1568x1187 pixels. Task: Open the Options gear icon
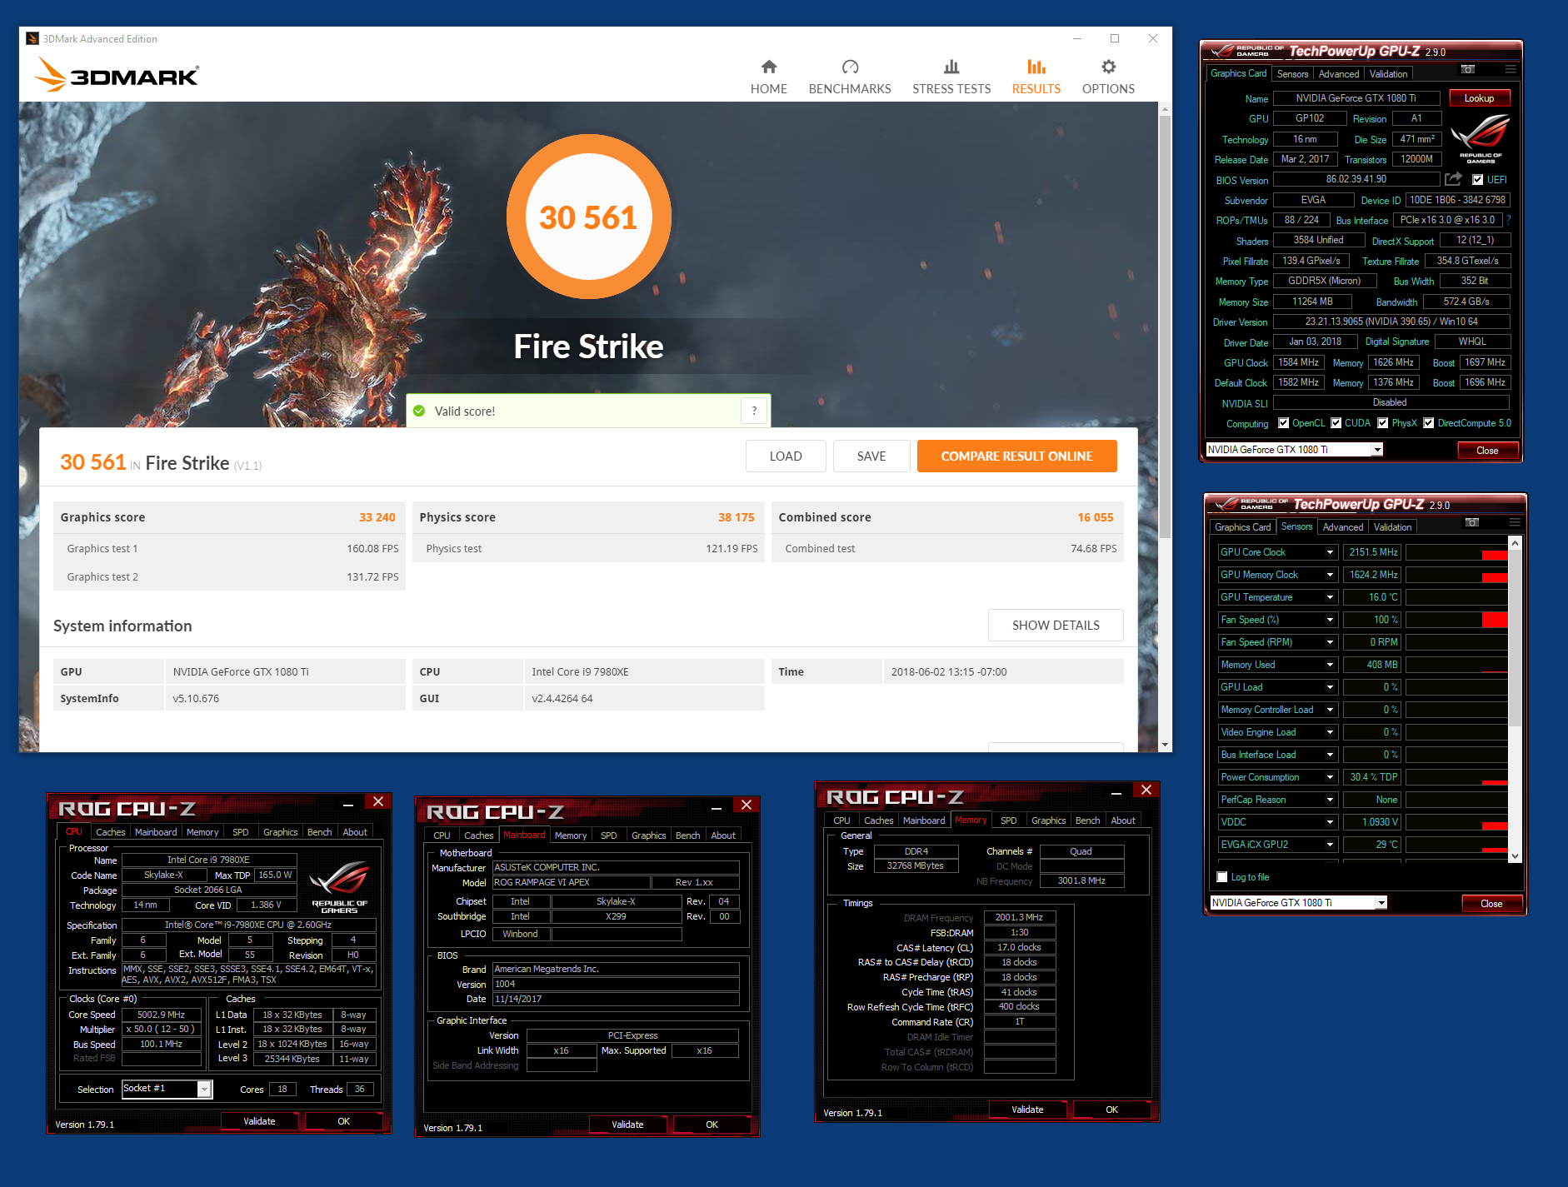[1108, 67]
